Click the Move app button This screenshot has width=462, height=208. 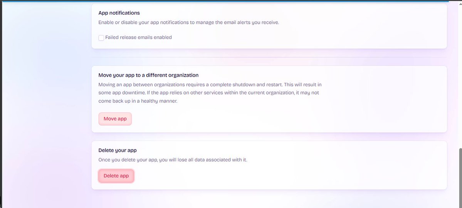[115, 119]
